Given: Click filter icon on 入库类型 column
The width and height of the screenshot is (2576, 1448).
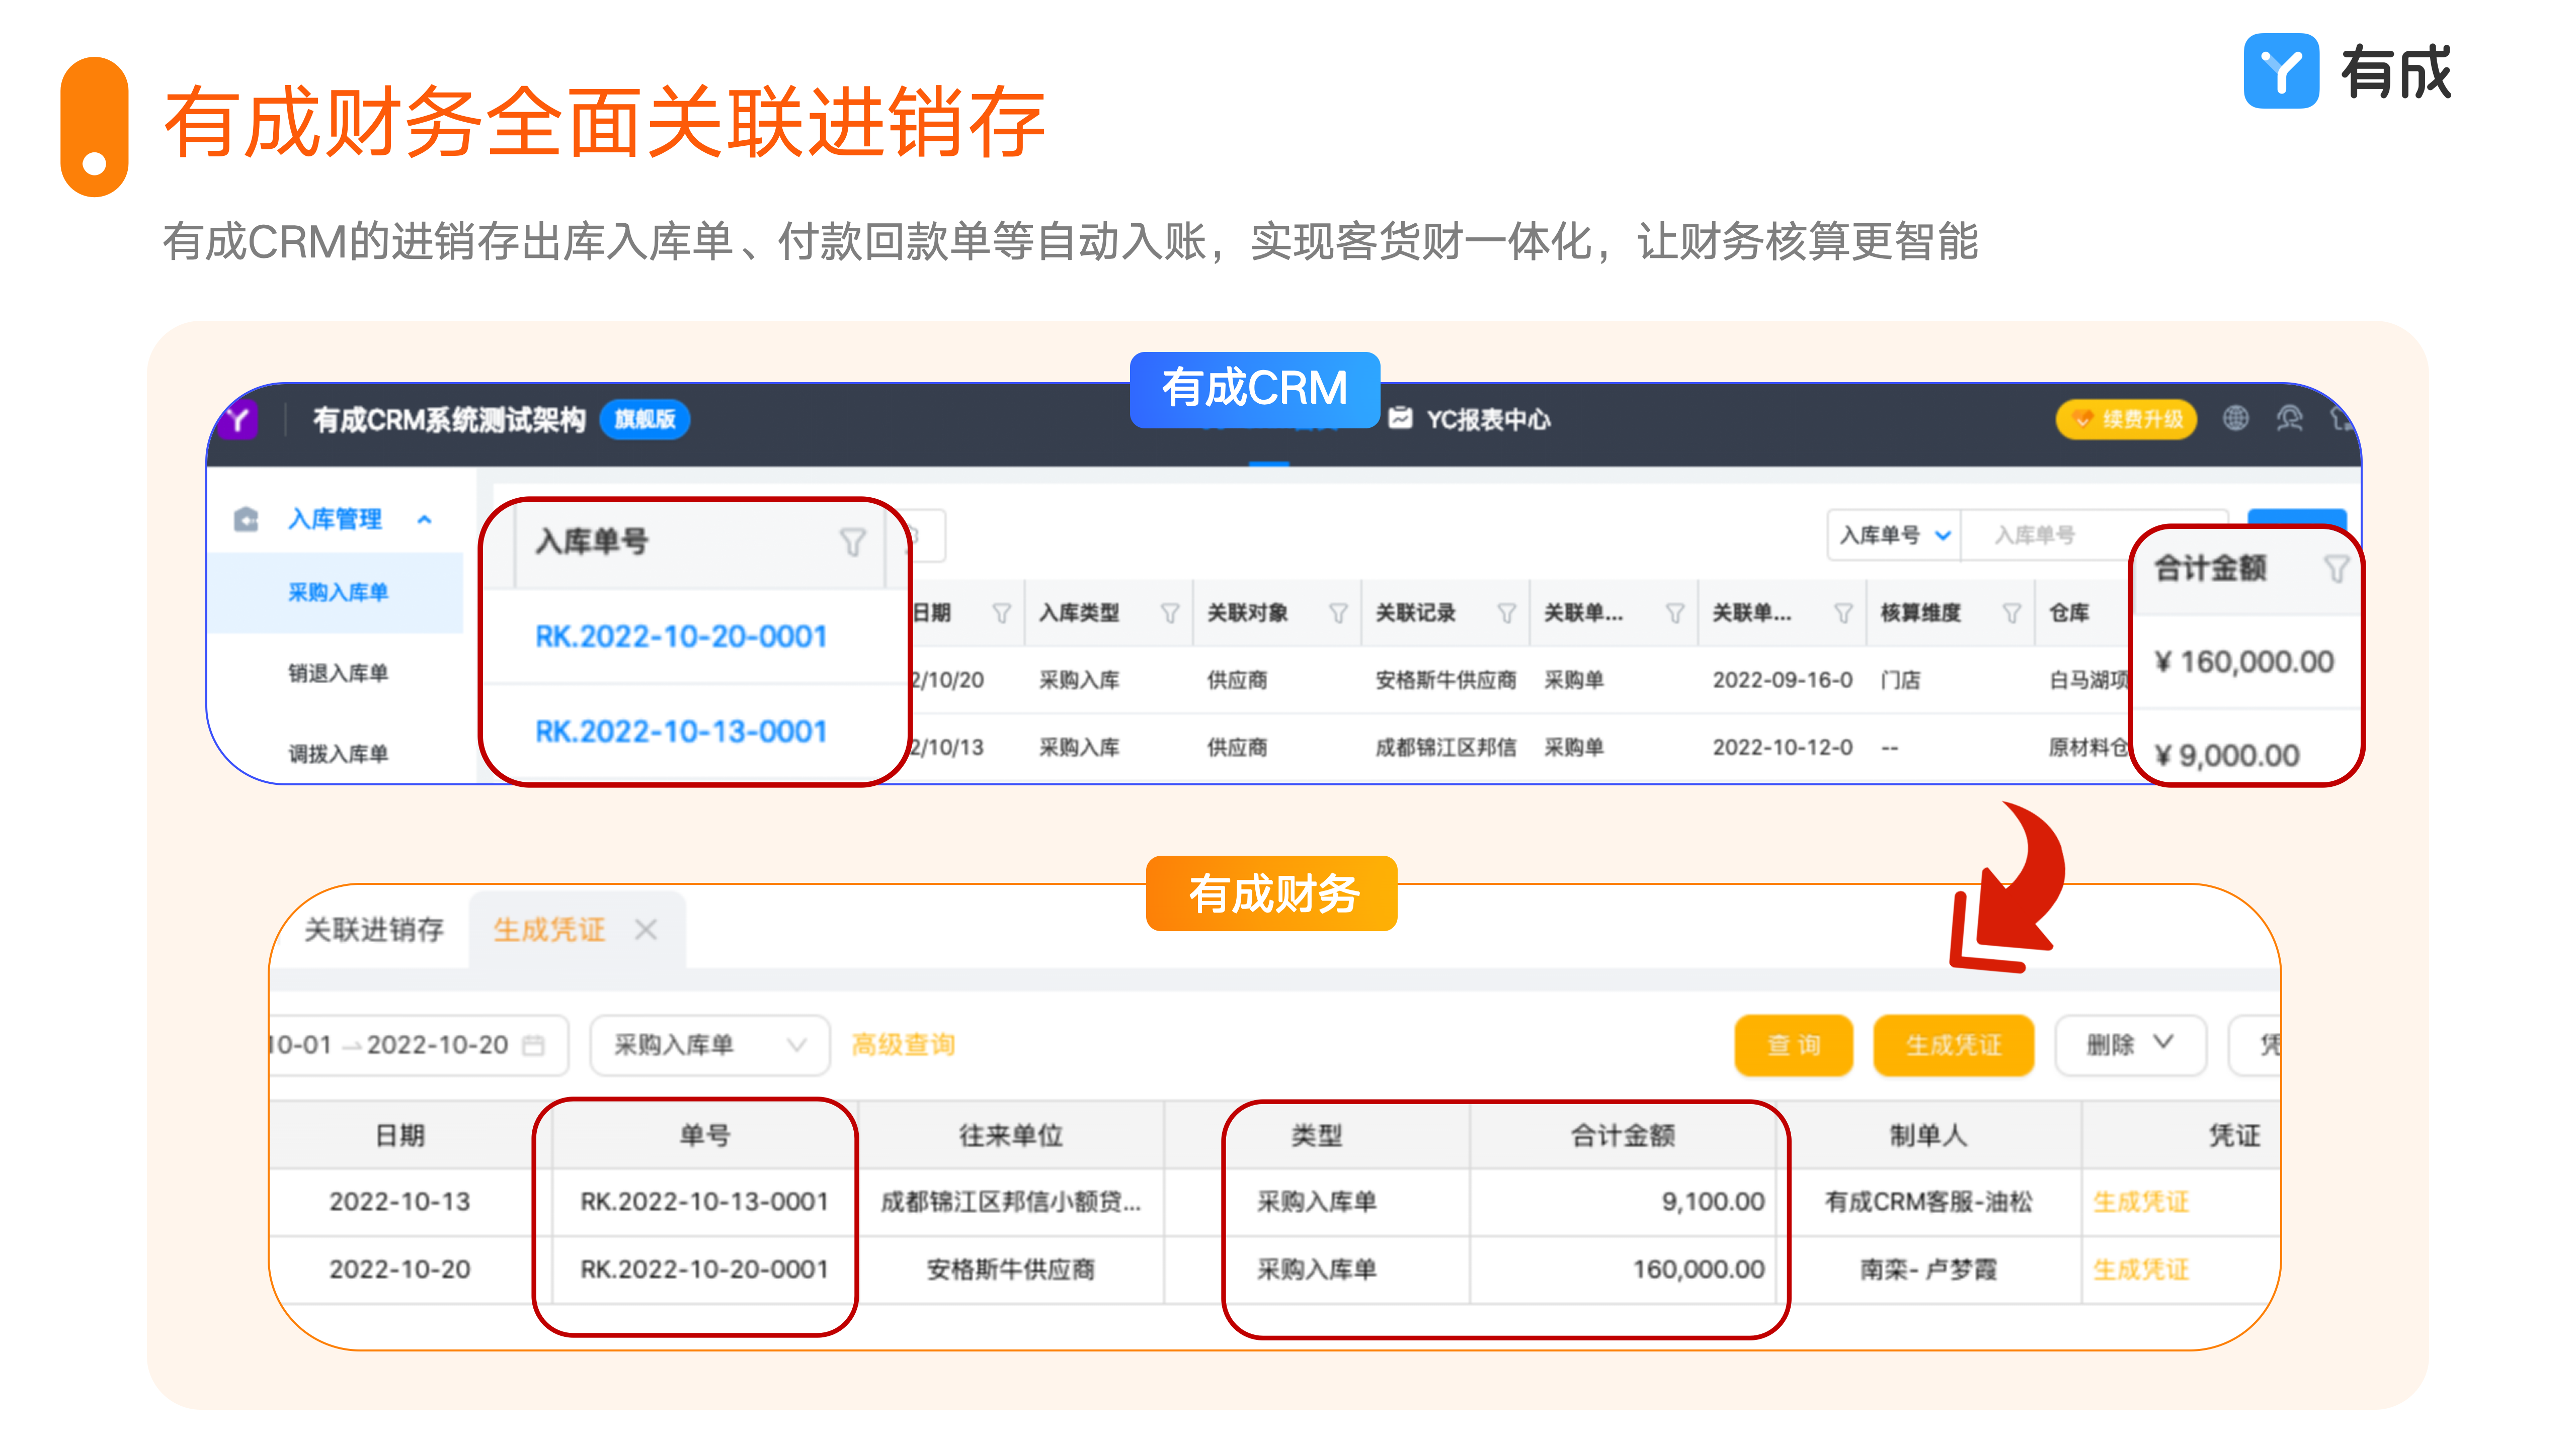Looking at the screenshot, I should pyautogui.click(x=1169, y=612).
